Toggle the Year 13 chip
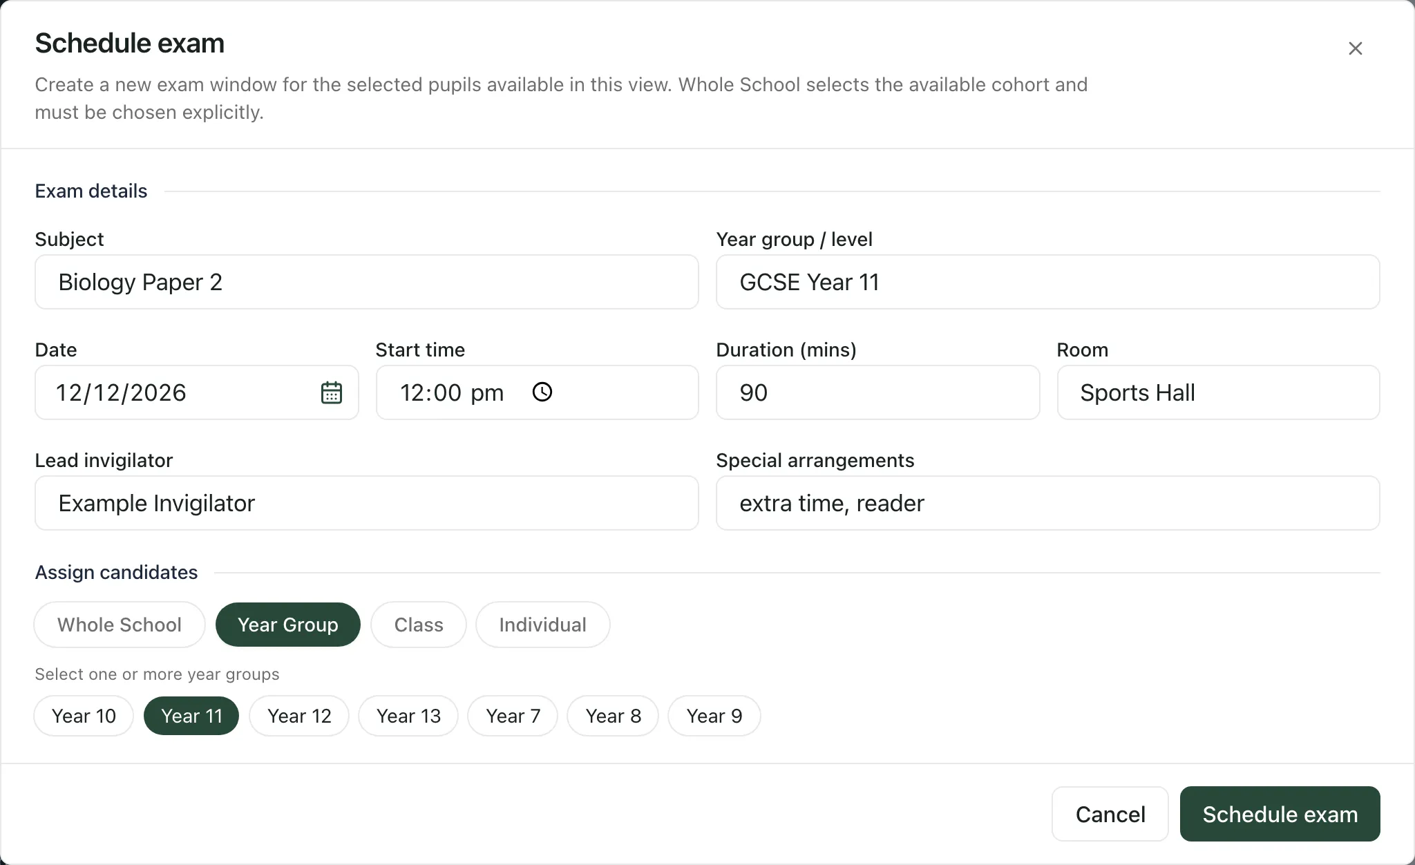The height and width of the screenshot is (865, 1415). [408, 716]
